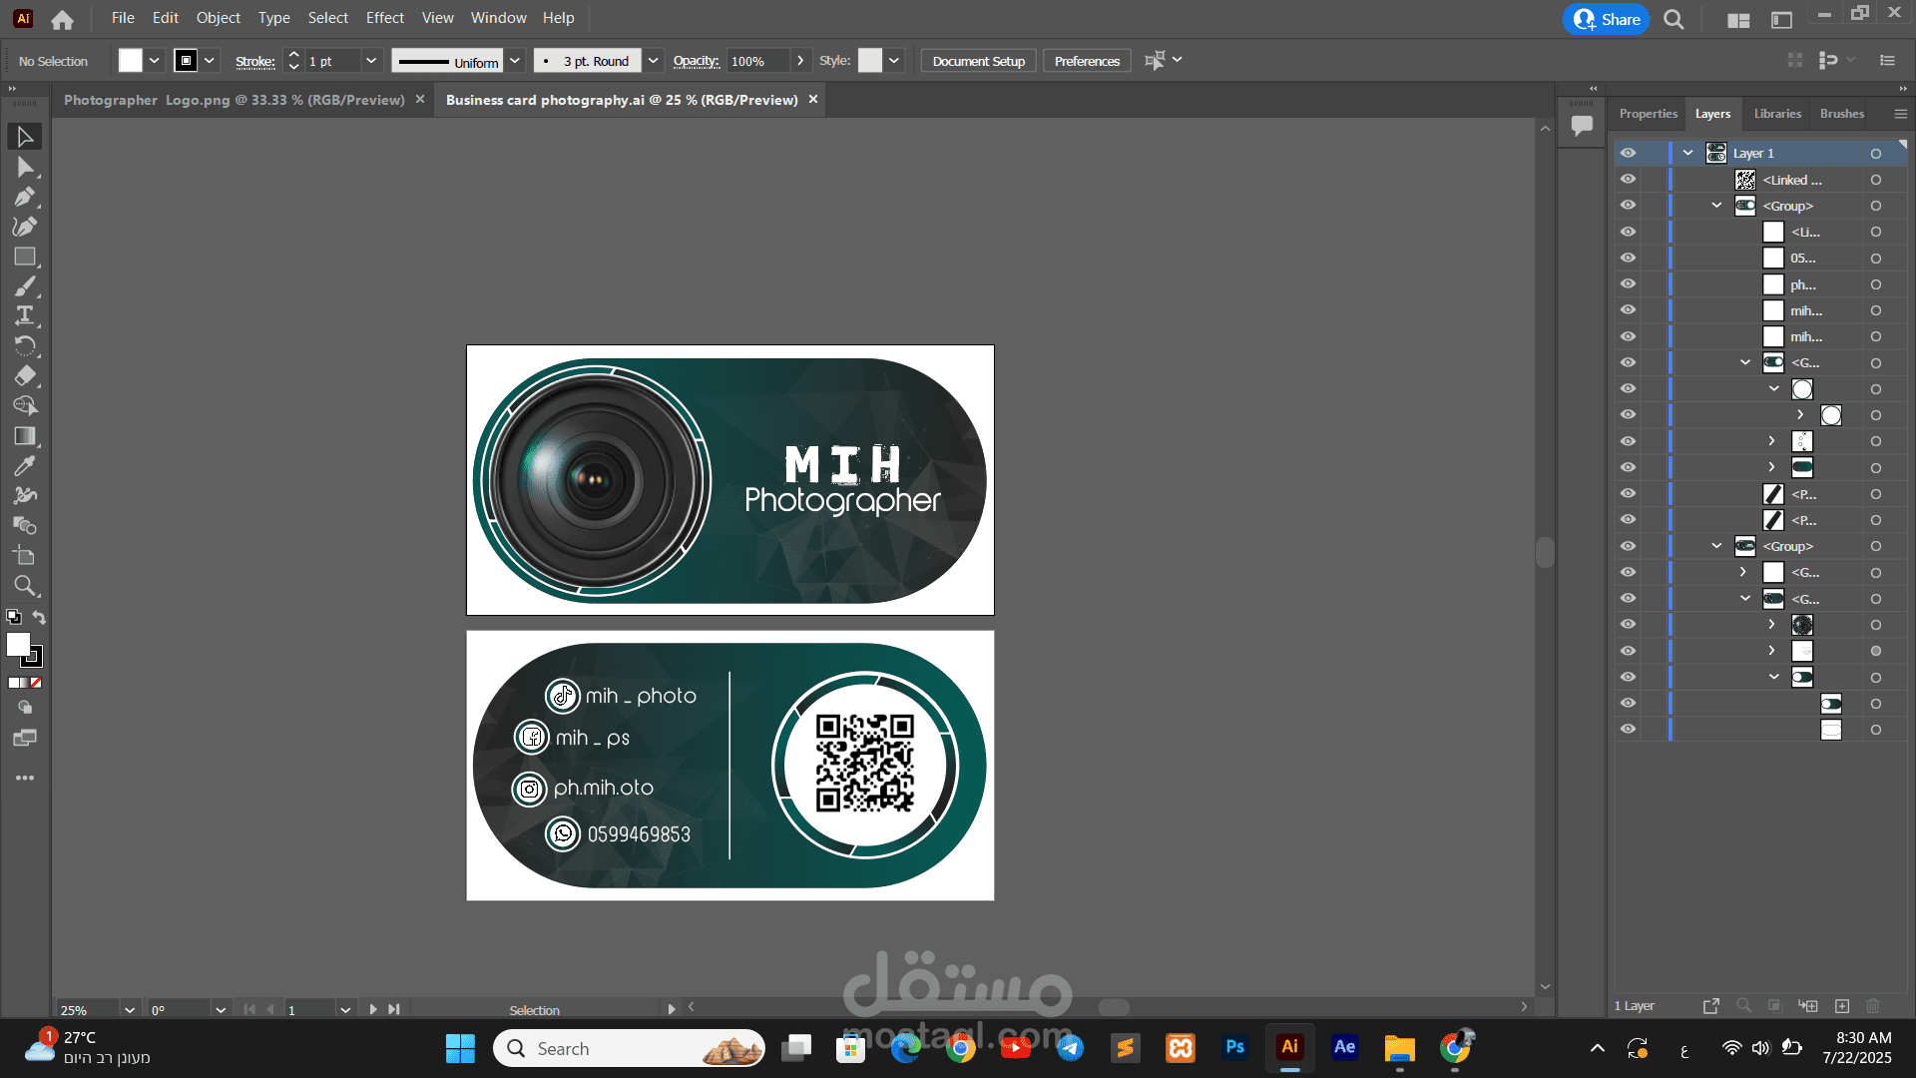Select the Paintbrush tool
Image resolution: width=1916 pixels, height=1078 pixels.
coord(25,286)
